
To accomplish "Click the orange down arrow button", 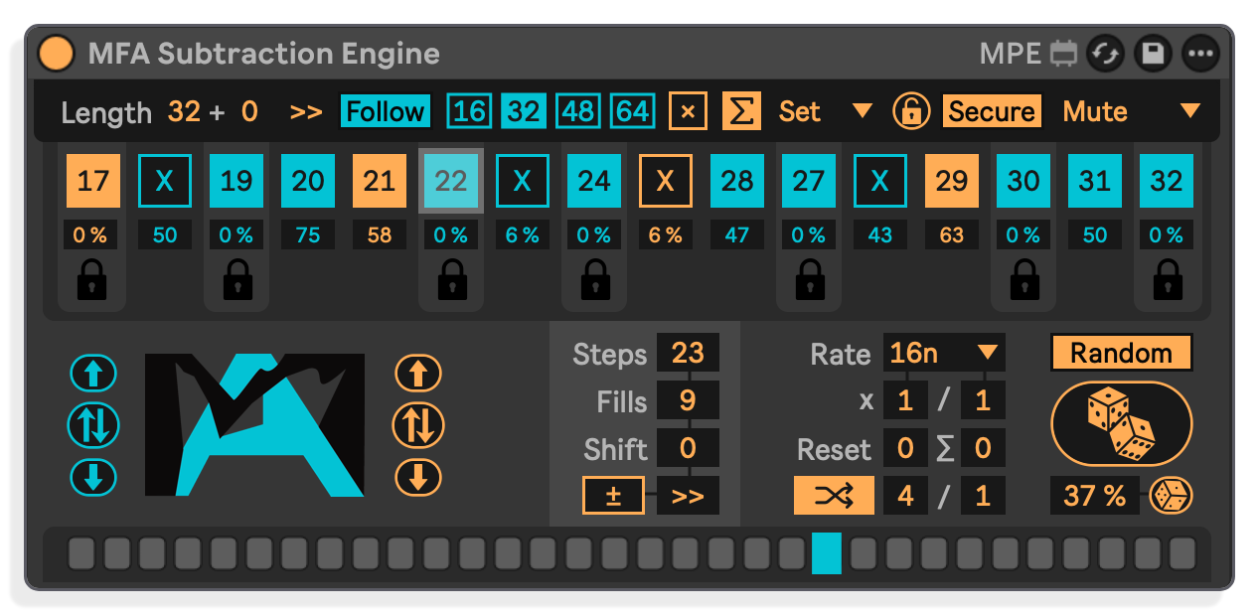I will [418, 478].
